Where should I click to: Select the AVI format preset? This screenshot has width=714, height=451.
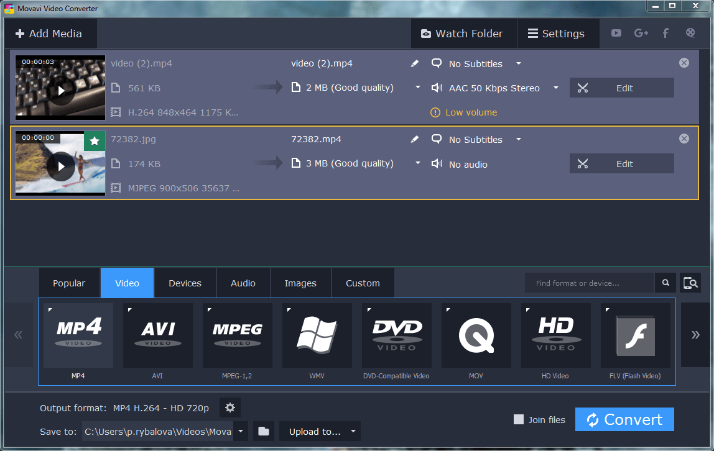coord(157,335)
